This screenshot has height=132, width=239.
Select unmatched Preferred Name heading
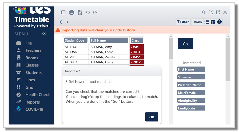(x=191, y=85)
